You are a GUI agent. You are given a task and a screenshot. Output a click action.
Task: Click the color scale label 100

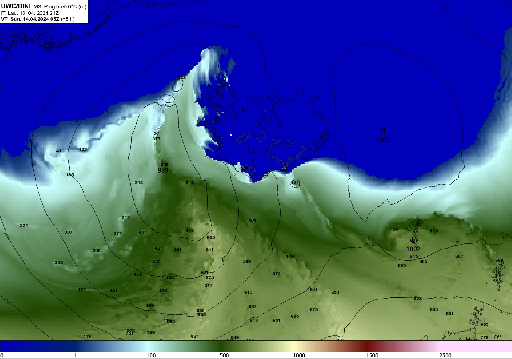[151, 355]
